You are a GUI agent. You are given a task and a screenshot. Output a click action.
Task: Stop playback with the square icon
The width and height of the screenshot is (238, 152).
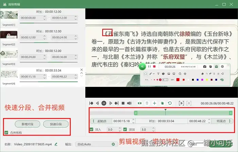123,103
